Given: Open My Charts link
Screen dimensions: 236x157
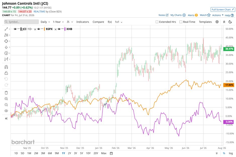Looking at the screenshot, I should click(x=178, y=15).
